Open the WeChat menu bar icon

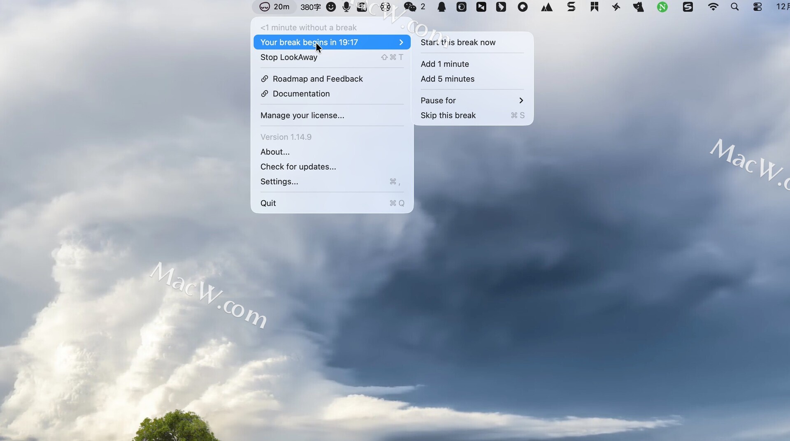tap(410, 7)
